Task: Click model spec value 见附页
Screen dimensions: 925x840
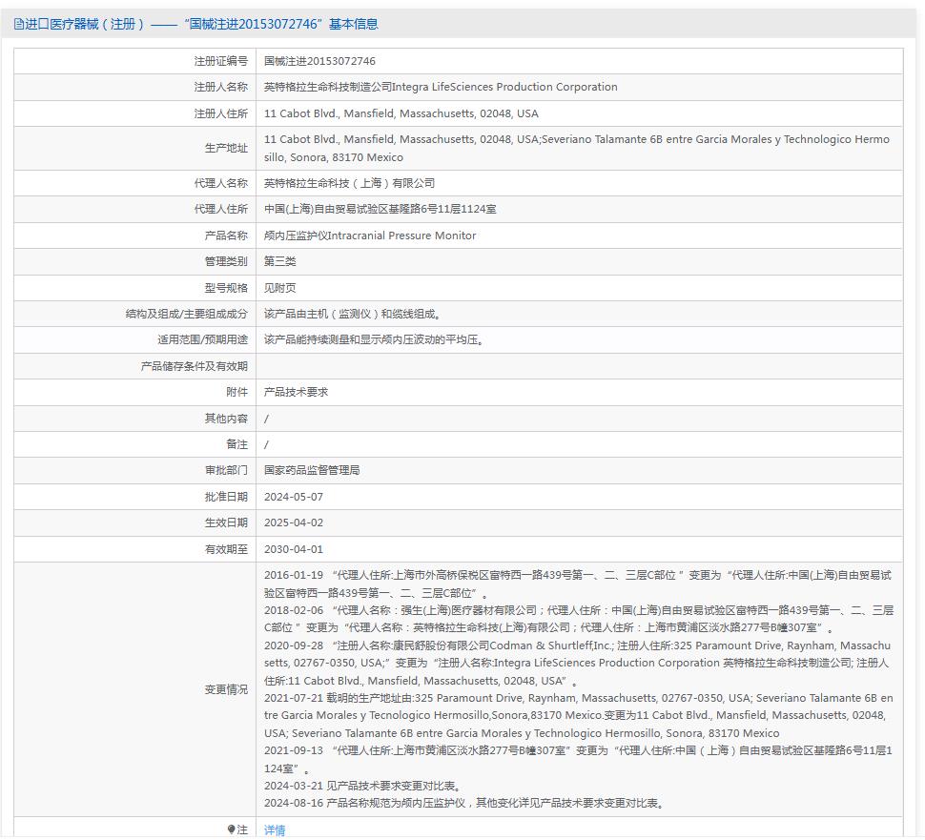Action: click(279, 288)
